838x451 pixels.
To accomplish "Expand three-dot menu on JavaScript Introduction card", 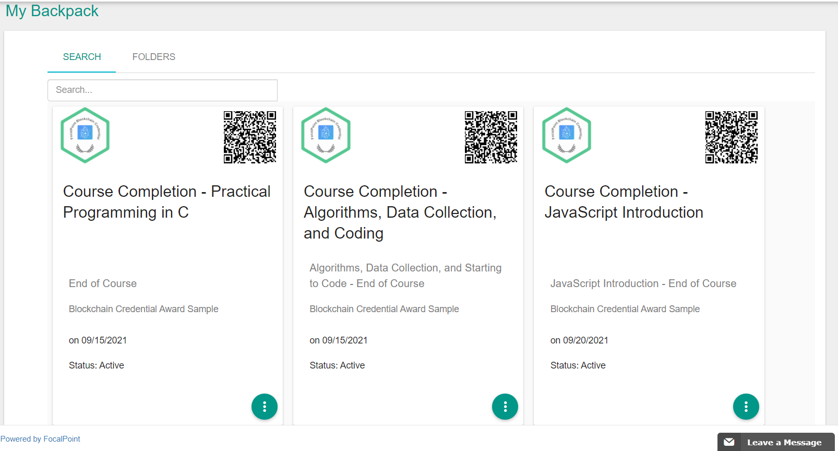I will pos(746,407).
